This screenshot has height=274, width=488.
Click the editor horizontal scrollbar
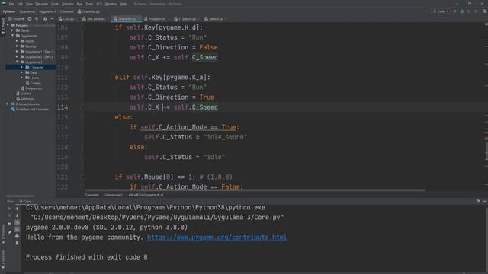pyautogui.click(x=255, y=190)
